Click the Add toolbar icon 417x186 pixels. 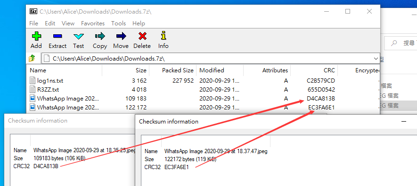(x=36, y=36)
